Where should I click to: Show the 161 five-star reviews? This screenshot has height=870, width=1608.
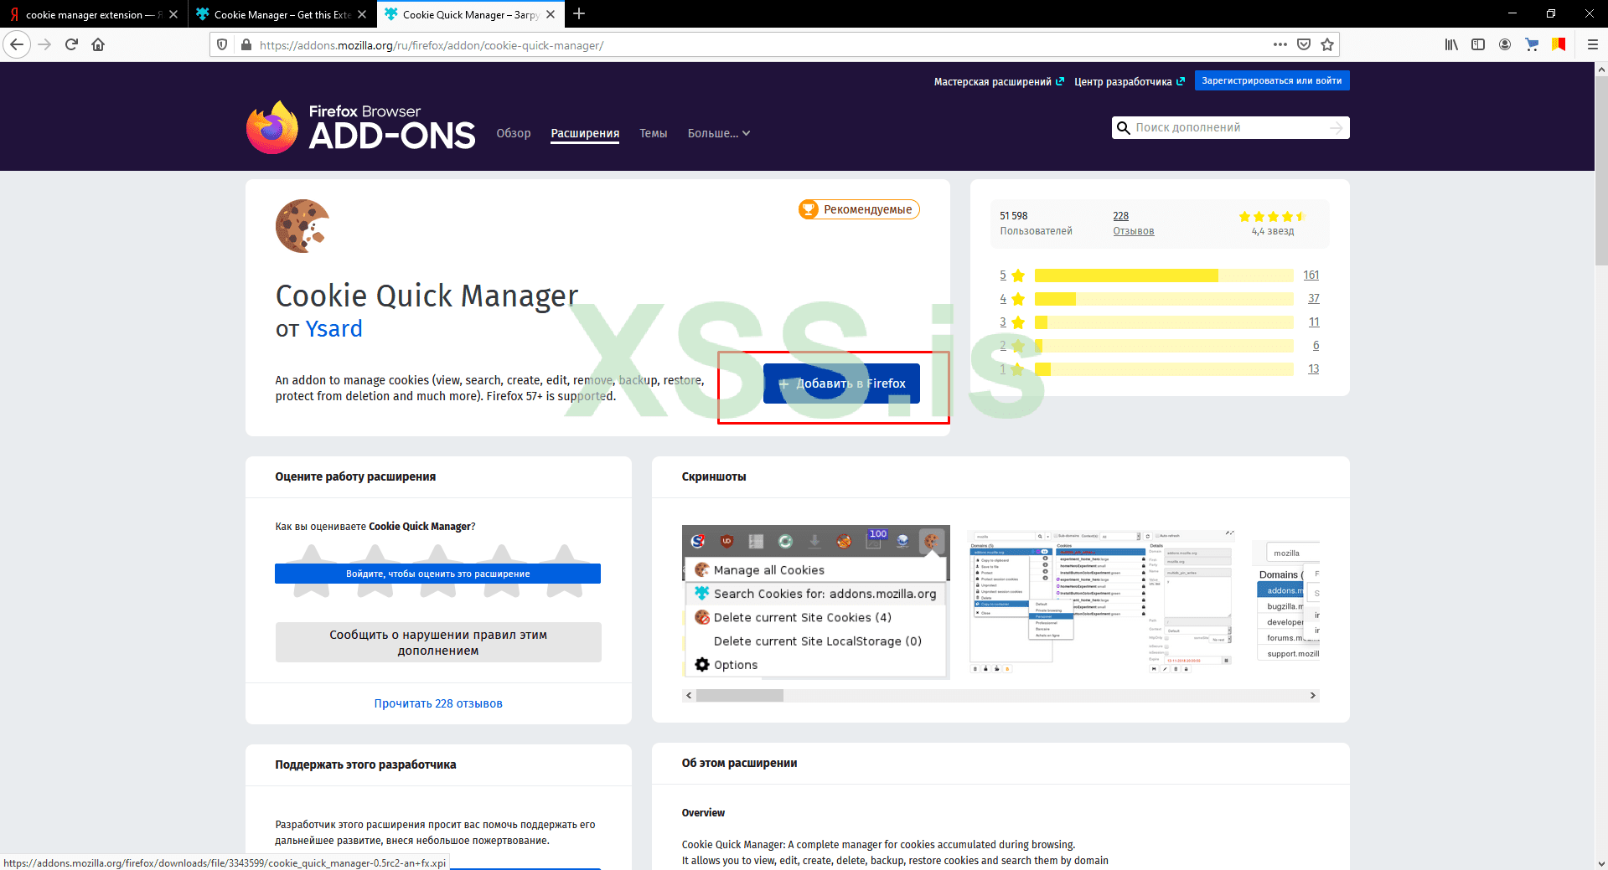click(1311, 275)
